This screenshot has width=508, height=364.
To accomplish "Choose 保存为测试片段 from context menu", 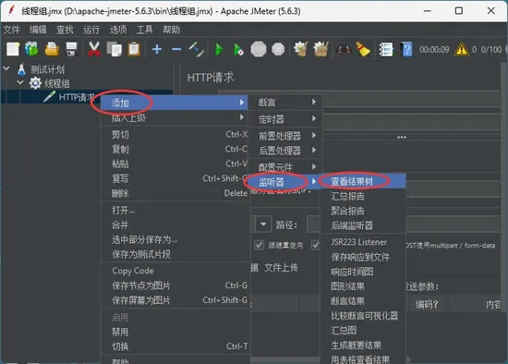I will [175, 254].
